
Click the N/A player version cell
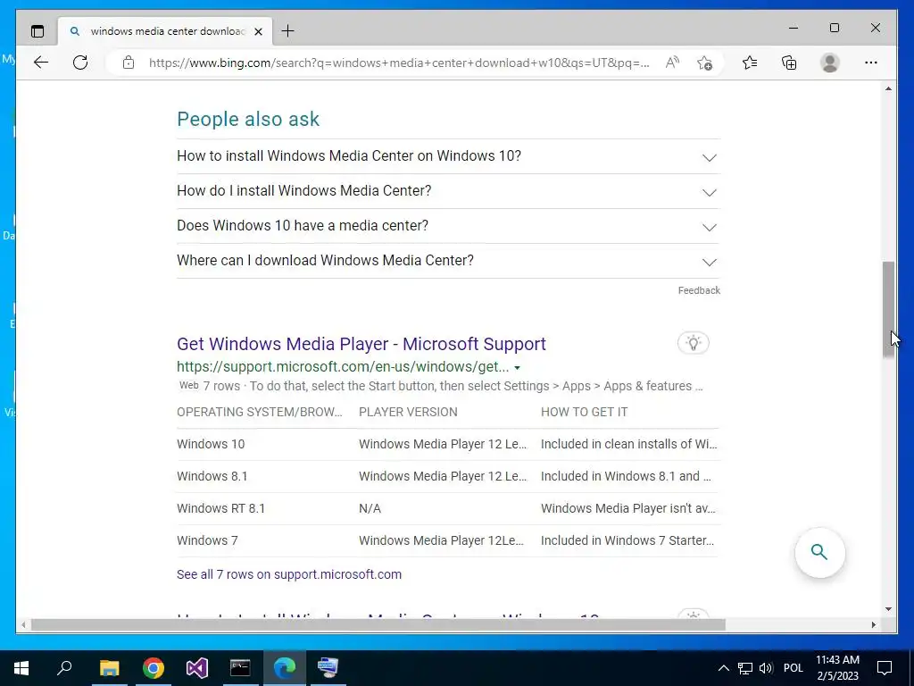(x=370, y=508)
